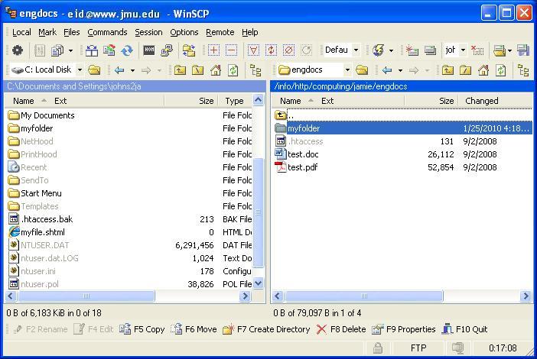Open the Remote menu

click(220, 32)
